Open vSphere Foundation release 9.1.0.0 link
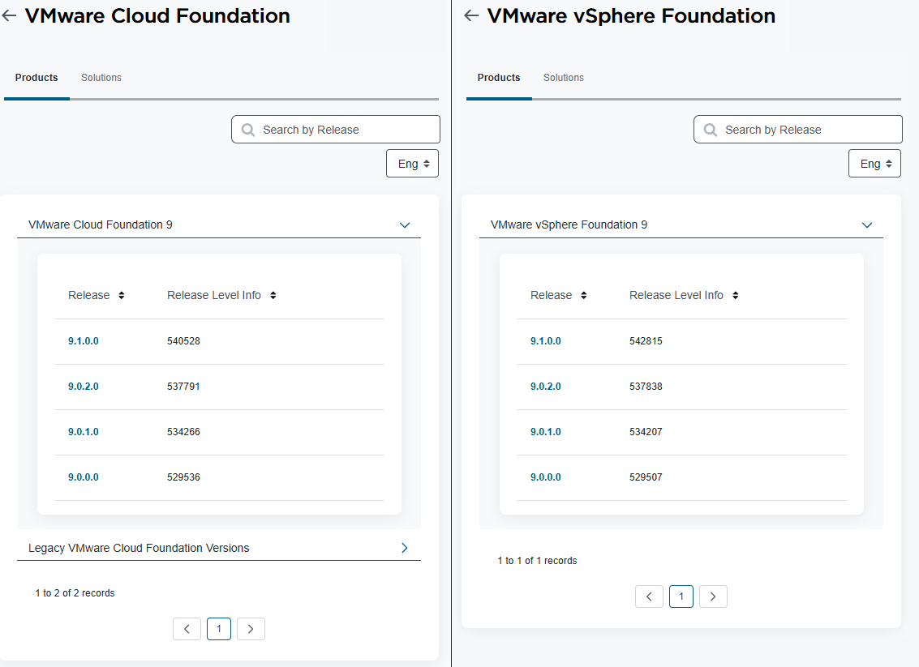919x667 pixels. 546,341
